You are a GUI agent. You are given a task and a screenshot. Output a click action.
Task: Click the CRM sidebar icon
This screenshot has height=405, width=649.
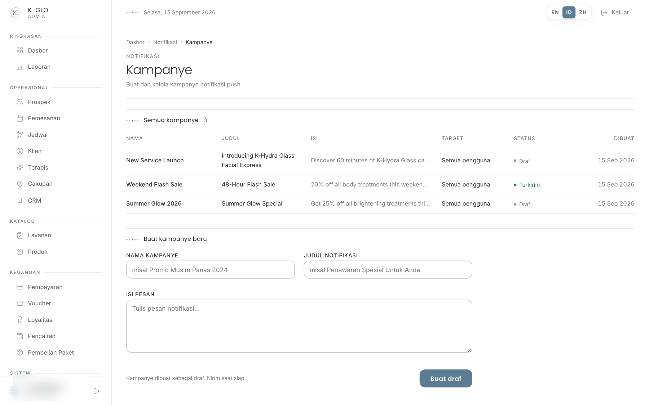(x=20, y=201)
